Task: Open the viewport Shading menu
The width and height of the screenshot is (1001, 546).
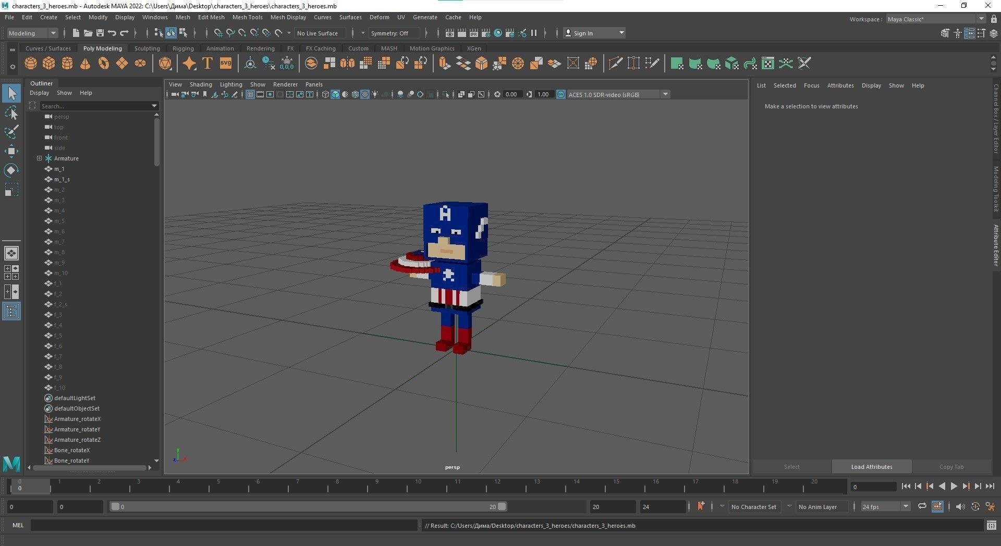Action: (x=201, y=84)
